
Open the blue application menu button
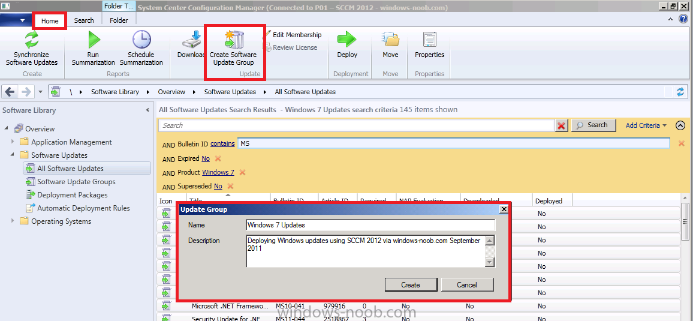16,20
